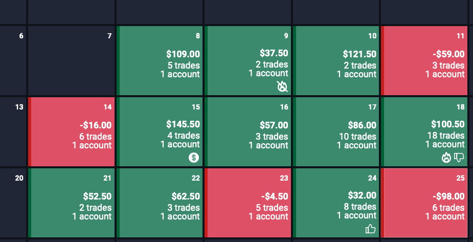Click the $145.50 profit amount on day 15

click(183, 124)
